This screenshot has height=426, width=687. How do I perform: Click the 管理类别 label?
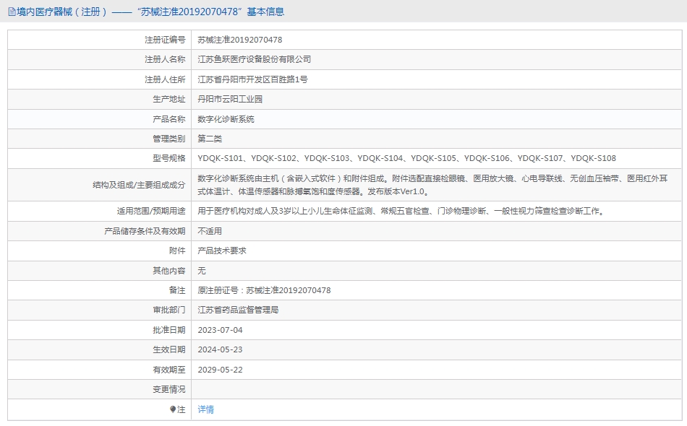pyautogui.click(x=169, y=139)
